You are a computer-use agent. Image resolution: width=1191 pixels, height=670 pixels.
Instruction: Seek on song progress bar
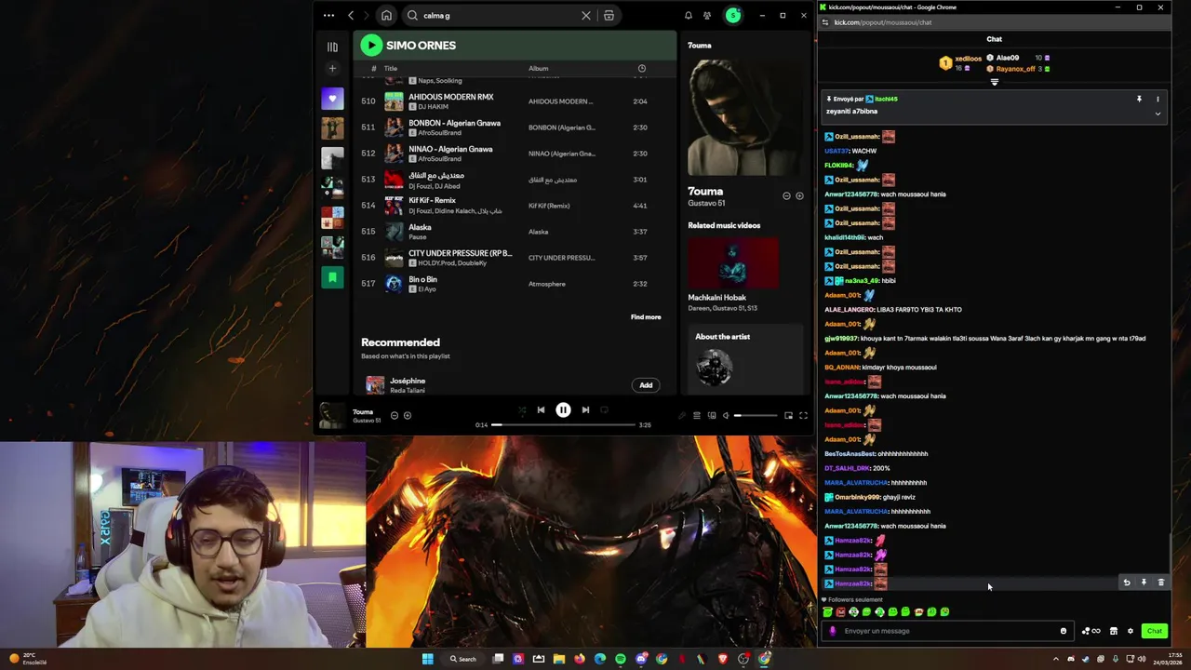tap(563, 424)
